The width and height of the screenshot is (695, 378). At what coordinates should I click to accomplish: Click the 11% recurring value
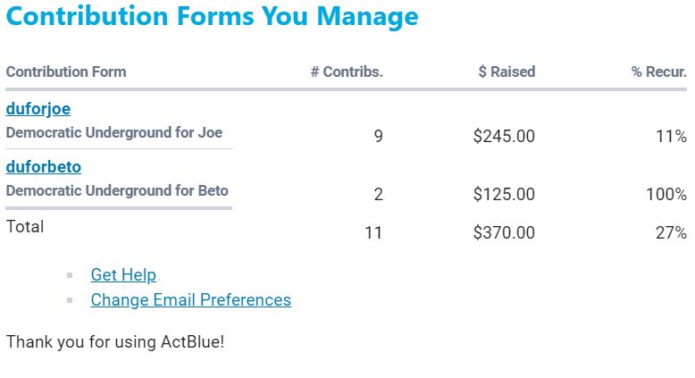[669, 137]
